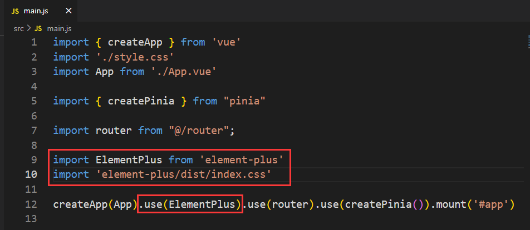
Task: Close the main.js tab
Action: [68, 11]
